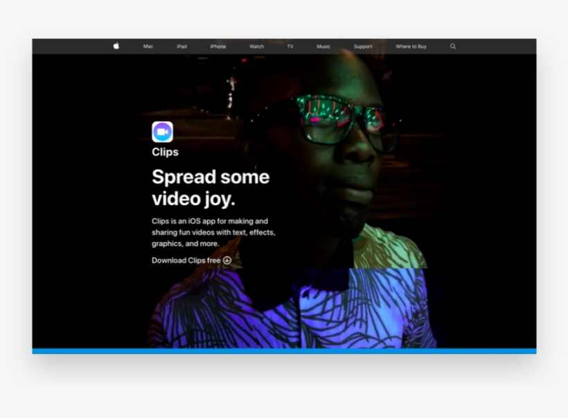Viewport: 568px width, 418px height.
Task: Open the iPad navigation item
Action: point(181,46)
